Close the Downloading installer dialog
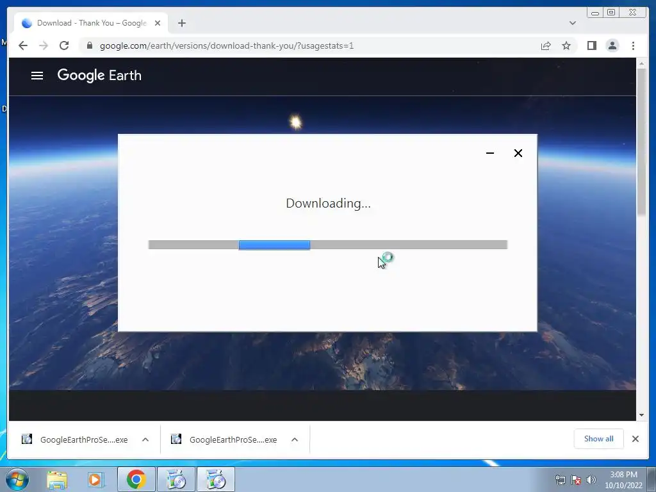Viewport: 656px width, 492px height. point(518,153)
